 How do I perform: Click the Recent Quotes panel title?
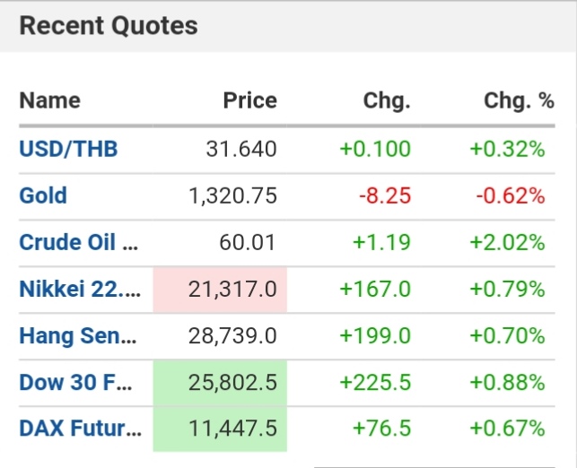[109, 26]
